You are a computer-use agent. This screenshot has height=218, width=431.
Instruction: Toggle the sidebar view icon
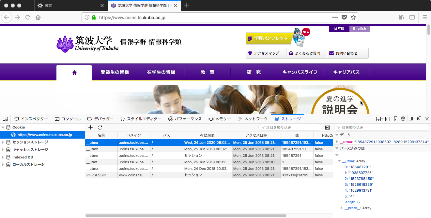pyautogui.click(x=412, y=17)
